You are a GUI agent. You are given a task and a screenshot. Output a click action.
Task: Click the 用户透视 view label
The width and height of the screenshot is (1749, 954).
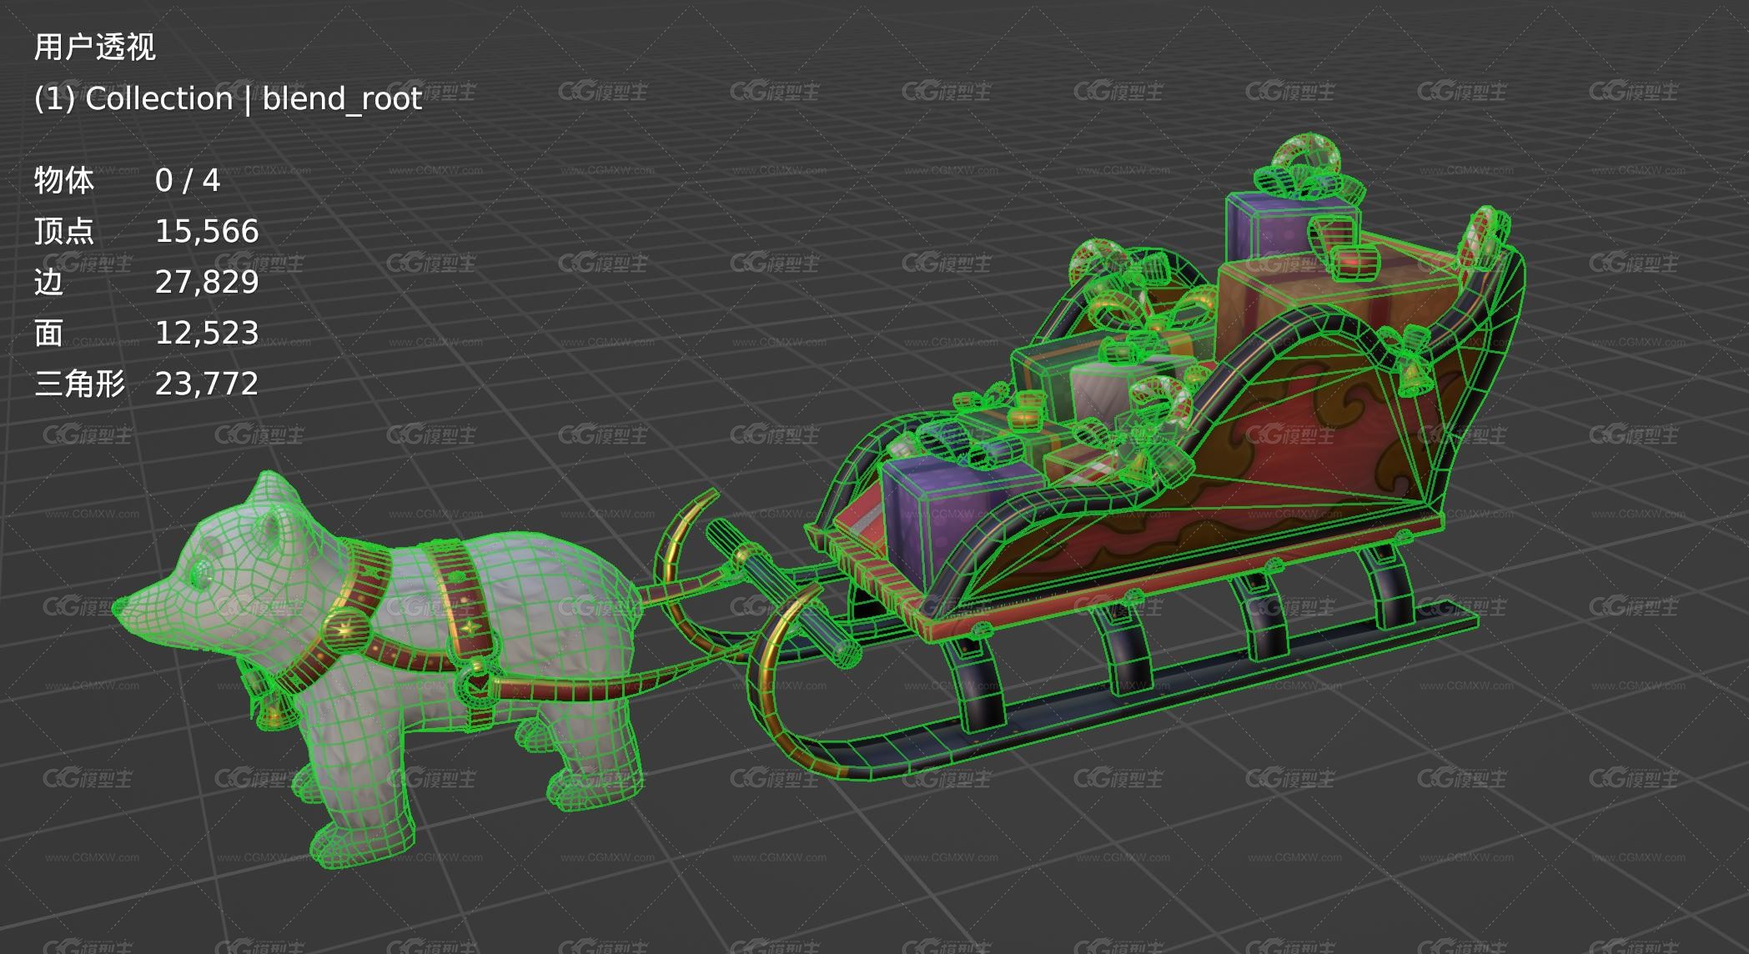point(95,48)
